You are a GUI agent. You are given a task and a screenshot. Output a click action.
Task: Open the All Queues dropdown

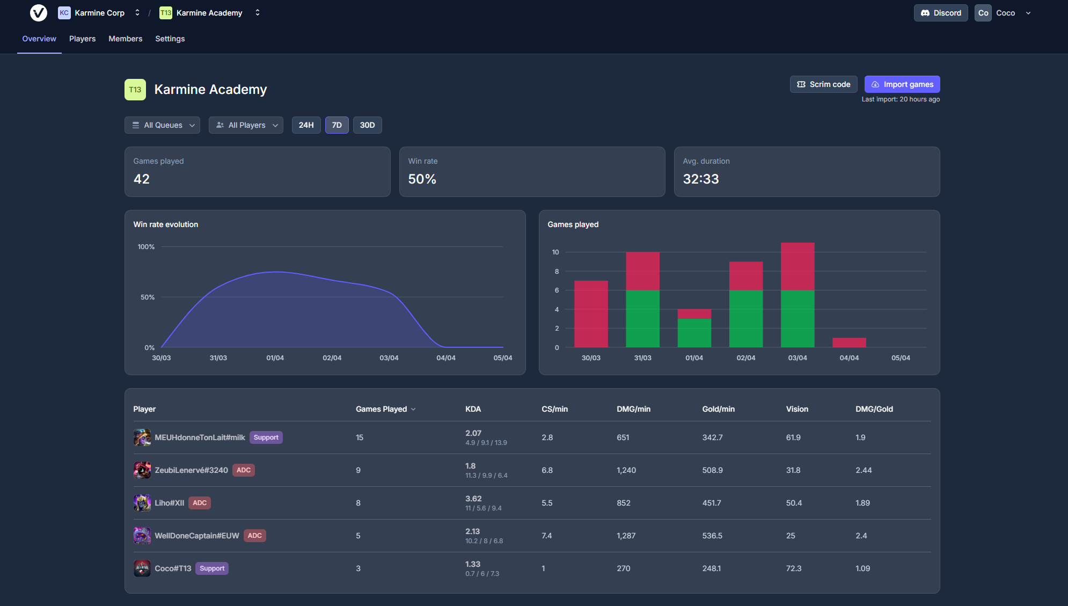[x=162, y=125]
